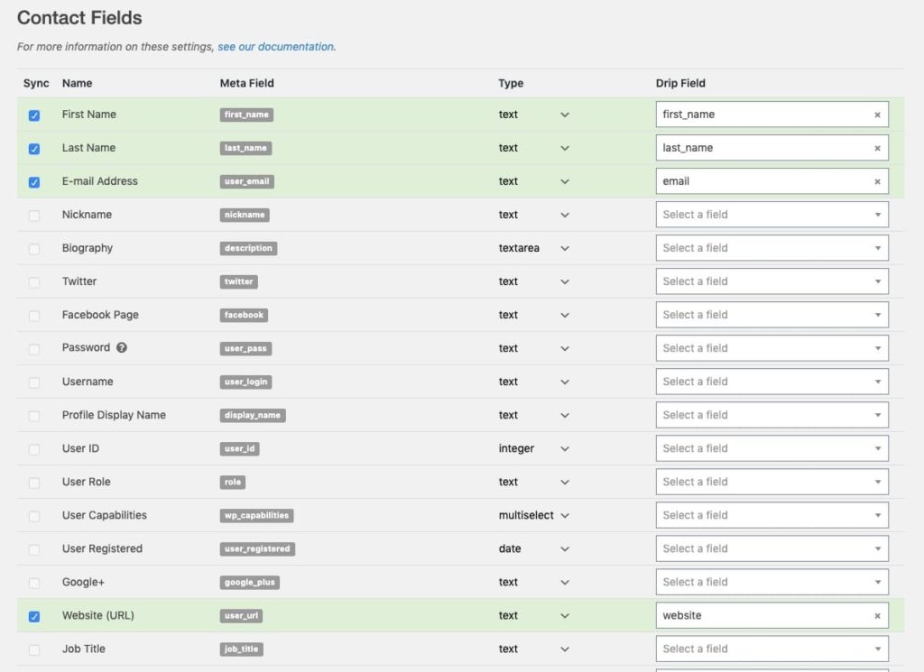Viewport: 924px width, 672px height.
Task: Clear the first_name Drip field with the x icon
Action: pyautogui.click(x=877, y=115)
